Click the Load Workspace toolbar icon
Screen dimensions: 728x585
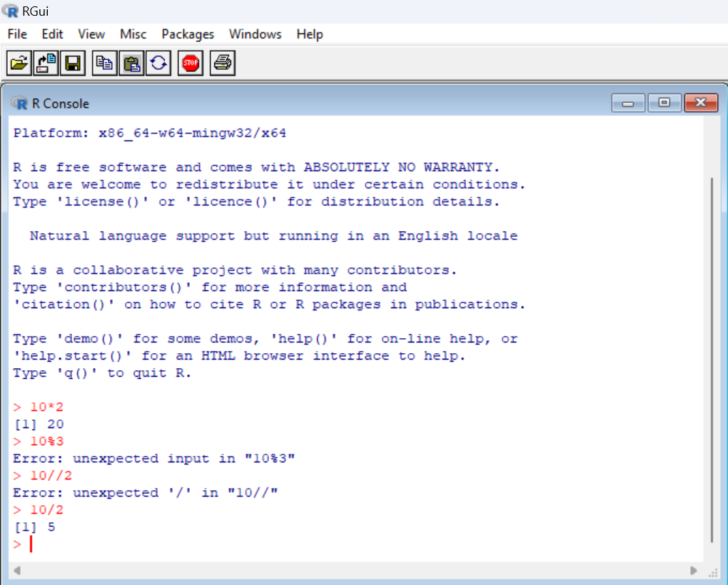(46, 63)
